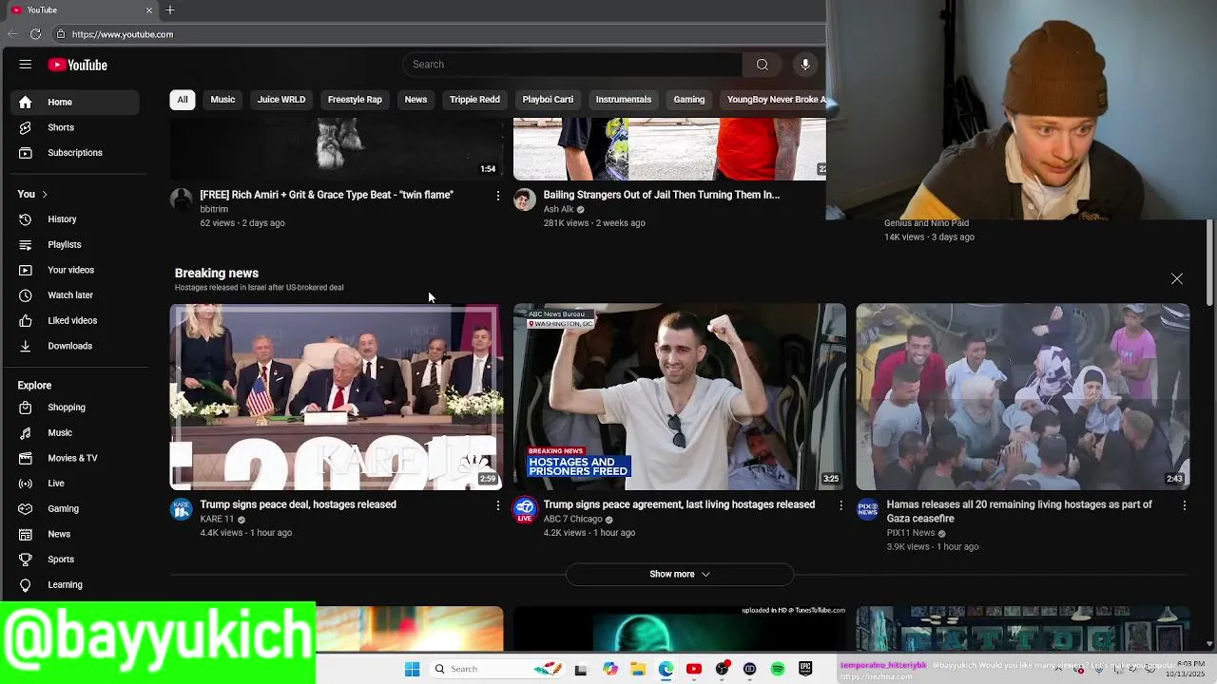
Task: Click the YouTube logo
Action: tap(78, 65)
